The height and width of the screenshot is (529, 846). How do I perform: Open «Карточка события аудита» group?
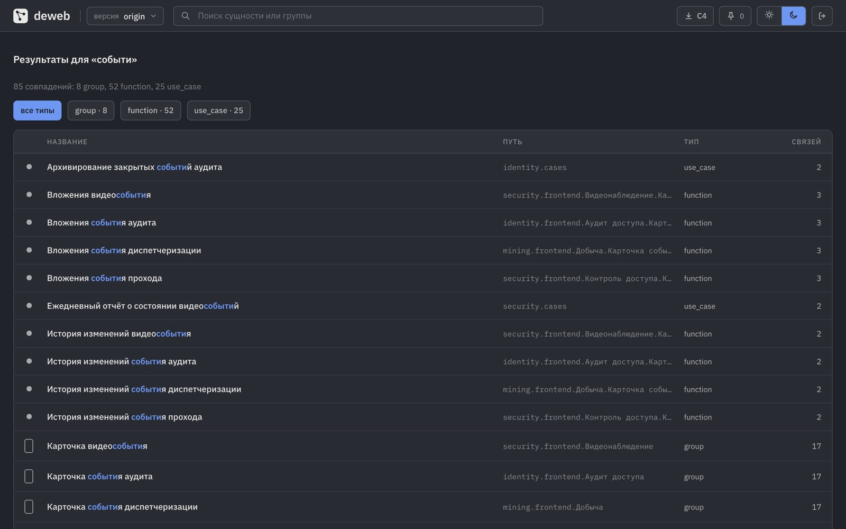(100, 477)
